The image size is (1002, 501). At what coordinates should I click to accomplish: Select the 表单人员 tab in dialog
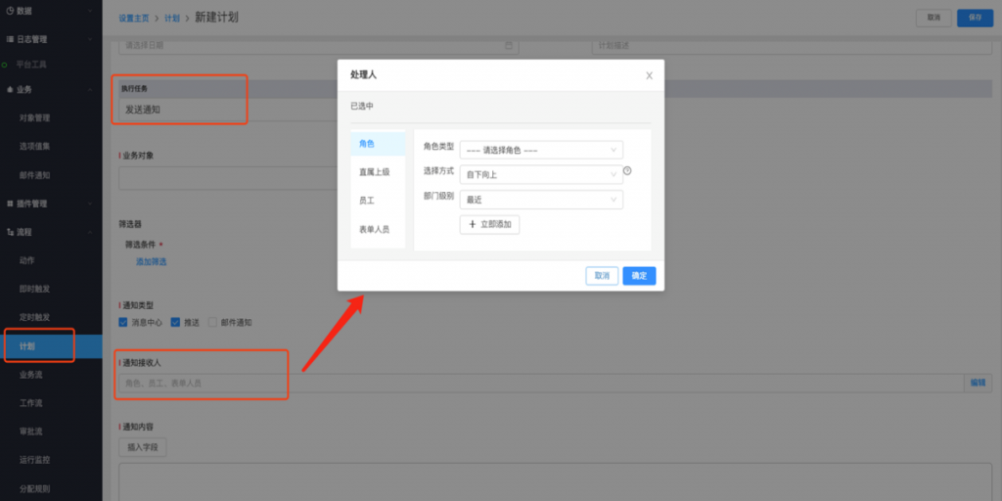click(374, 229)
